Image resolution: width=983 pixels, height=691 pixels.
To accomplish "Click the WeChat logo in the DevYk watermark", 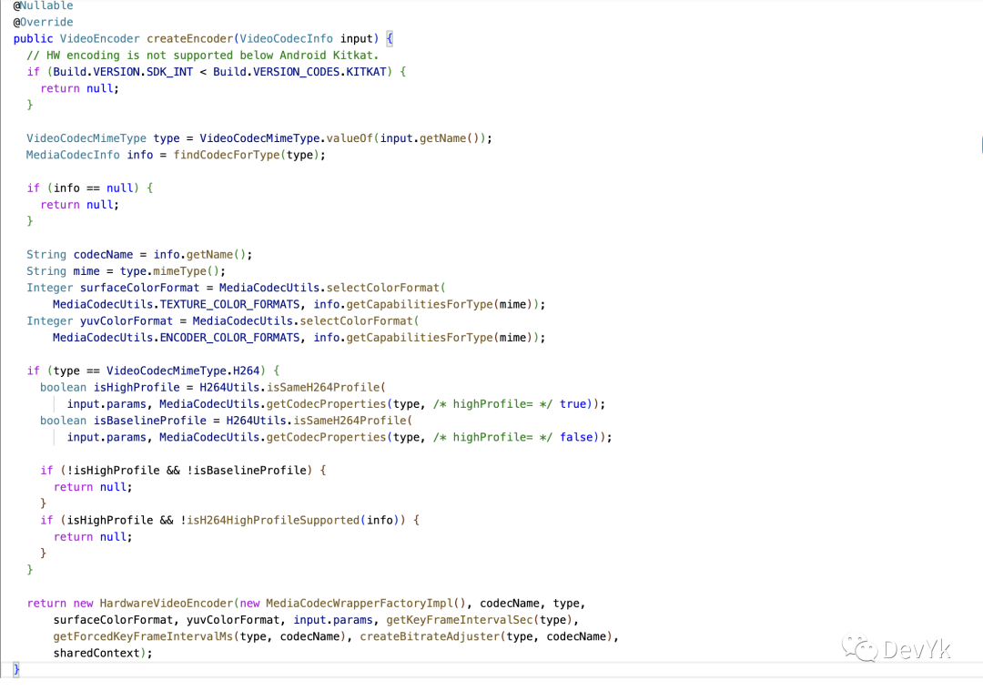I will (859, 647).
